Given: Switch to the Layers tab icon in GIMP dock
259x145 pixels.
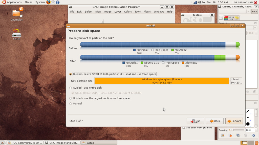Looking at the screenshot, I should click(221, 18).
